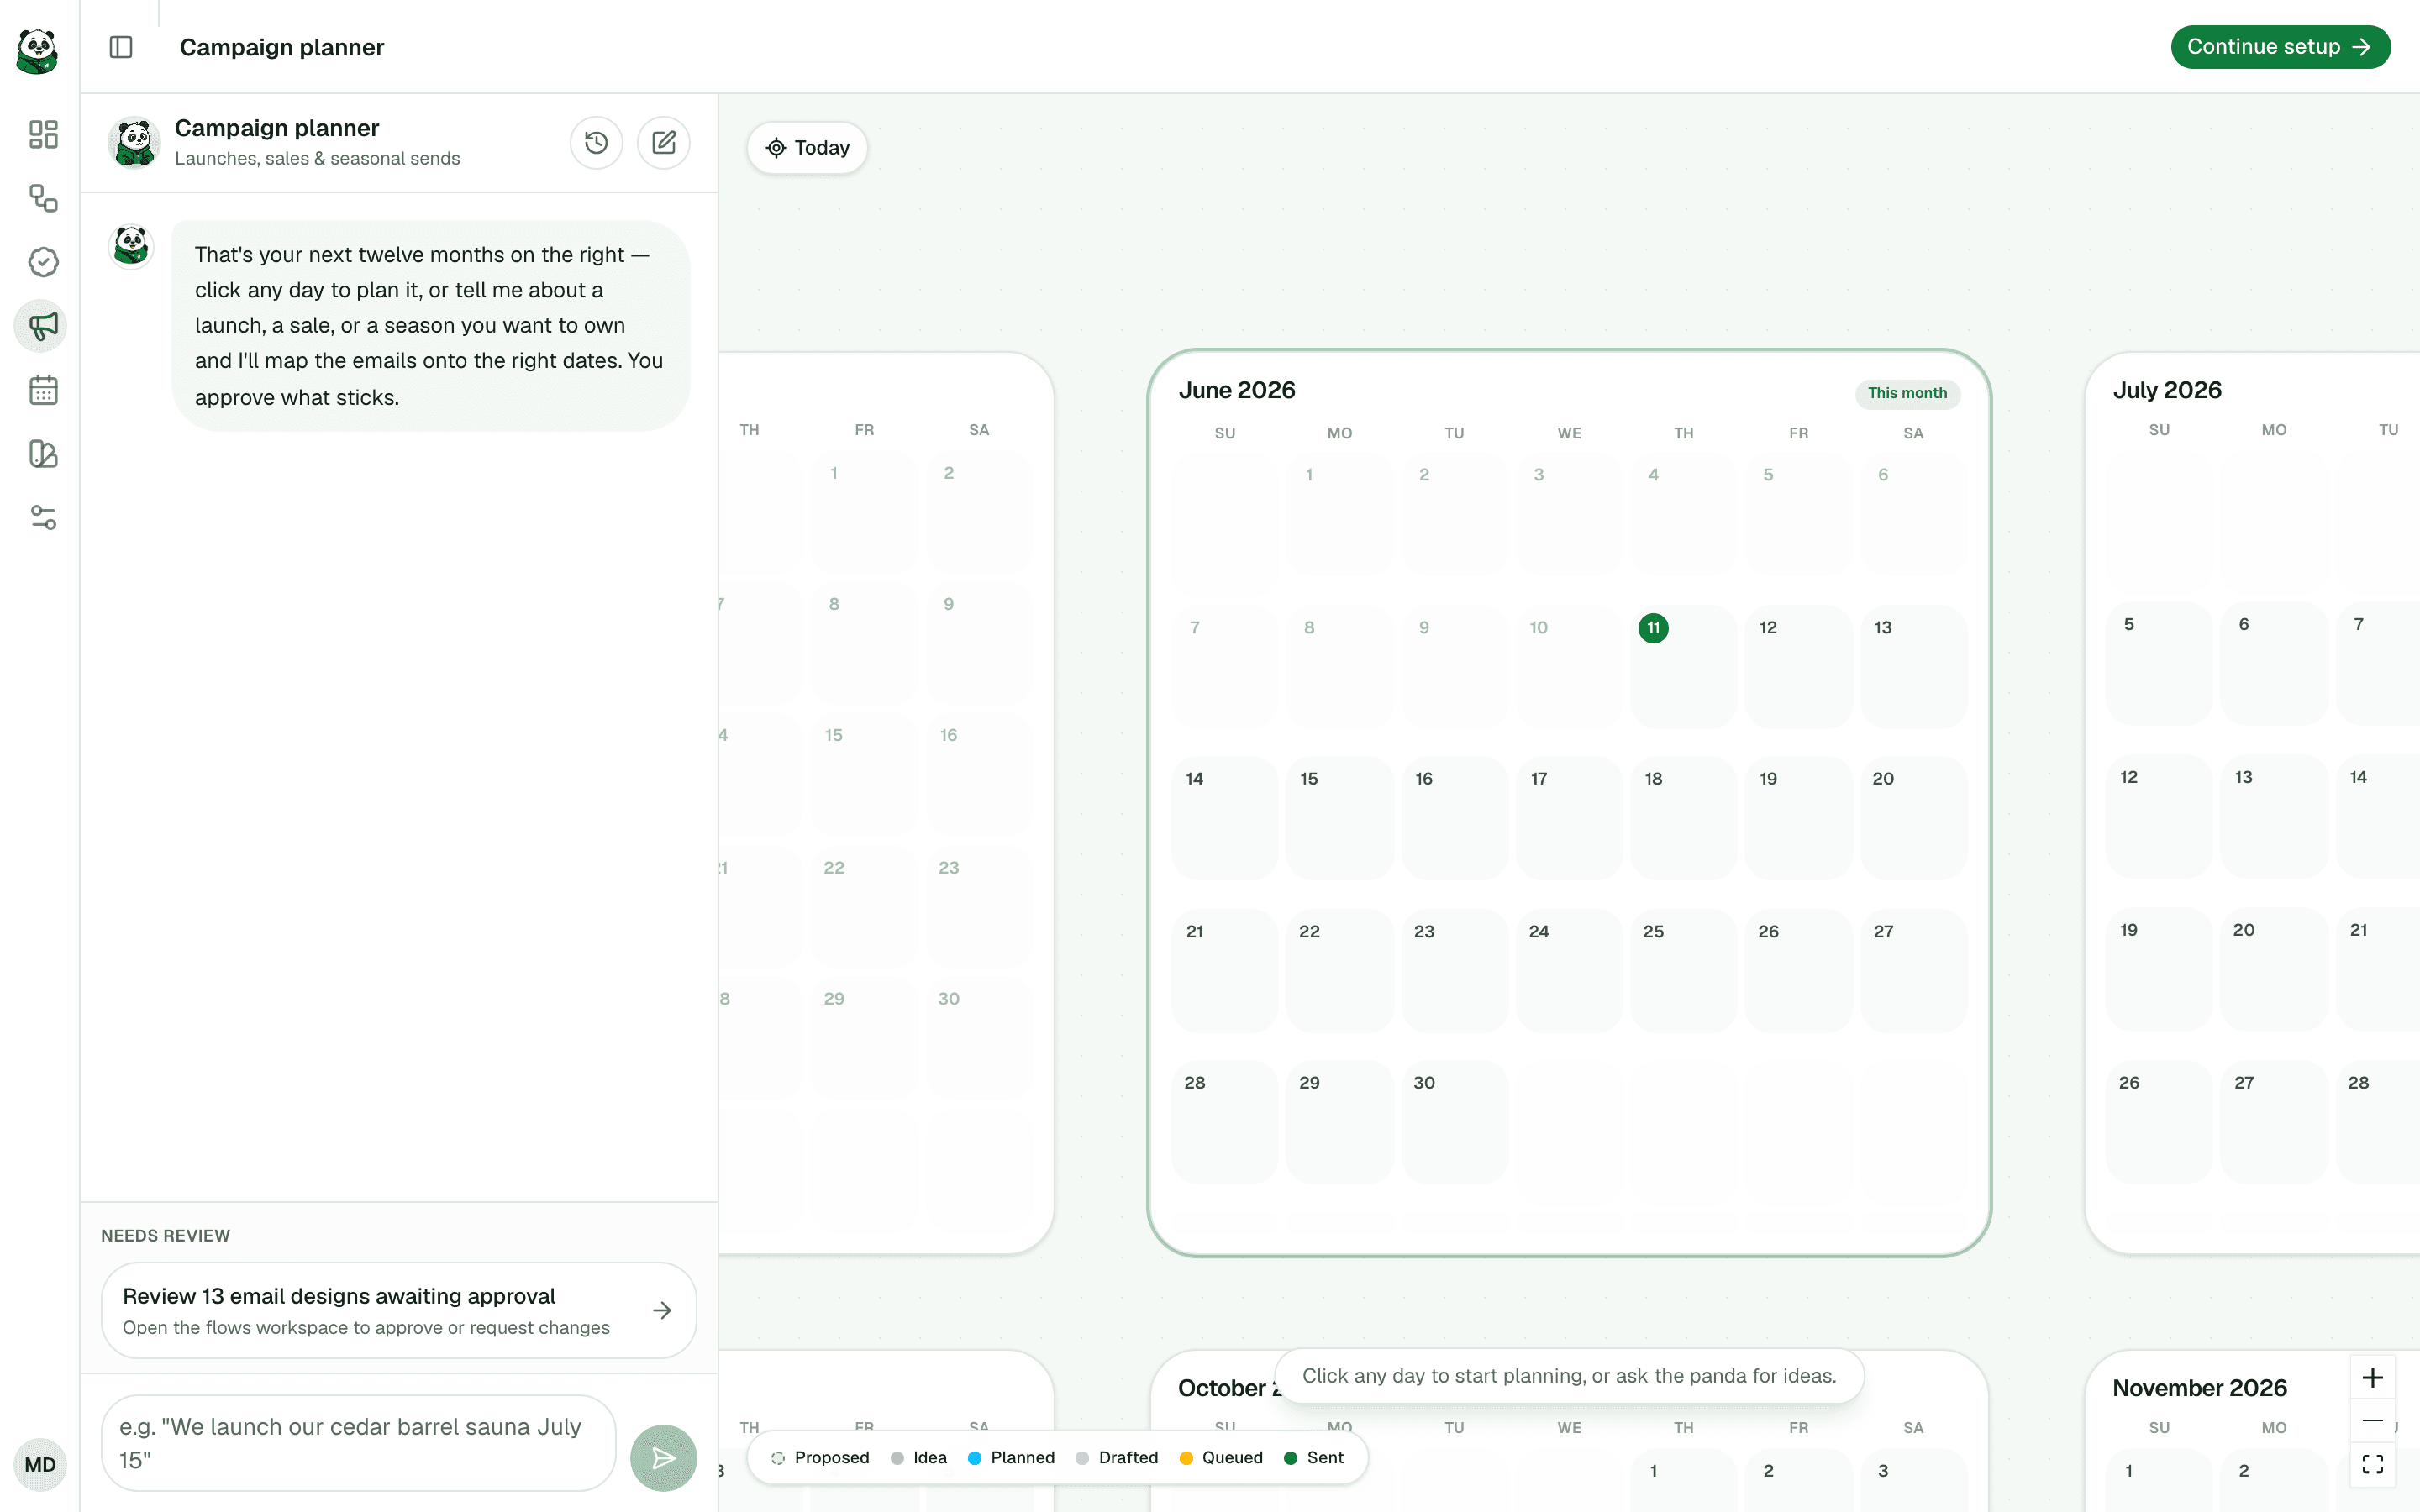The width and height of the screenshot is (2420, 1512).
Task: Pick June 14 in June 2026
Action: point(1224,818)
